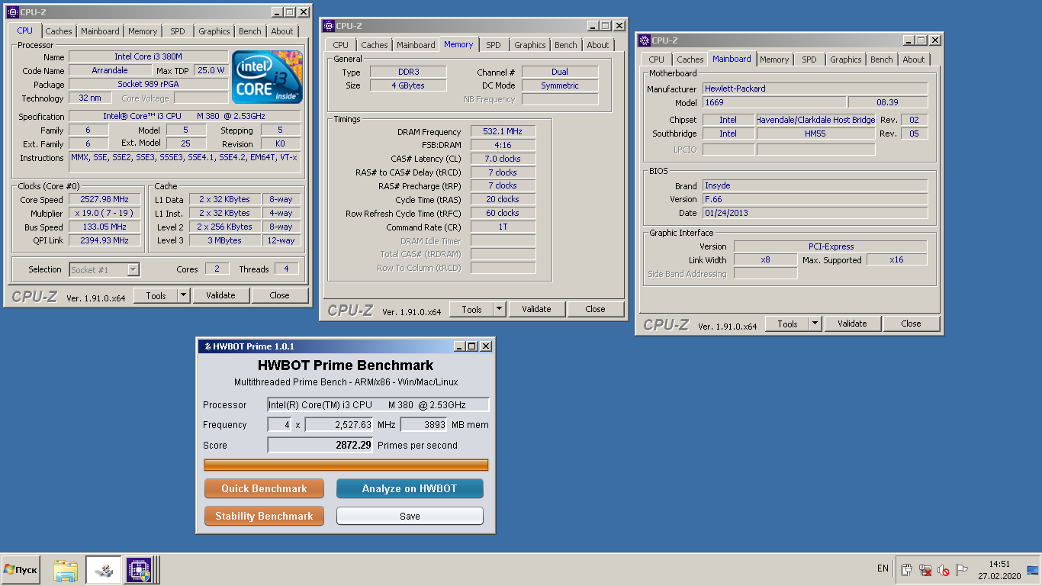Expand Tools arrow in Mainboard window
This screenshot has width=1042, height=586.
[815, 324]
